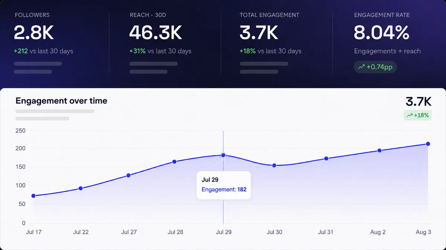Click '+18% vs last 30 days' text
The height and width of the screenshot is (250, 446).
tap(270, 51)
